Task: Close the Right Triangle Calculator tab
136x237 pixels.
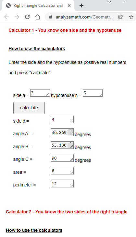Action: pos(69,6)
